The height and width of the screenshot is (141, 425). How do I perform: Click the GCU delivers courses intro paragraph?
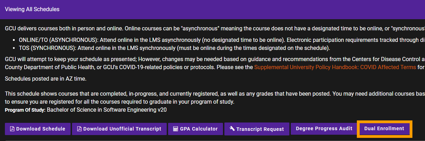tap(215, 28)
